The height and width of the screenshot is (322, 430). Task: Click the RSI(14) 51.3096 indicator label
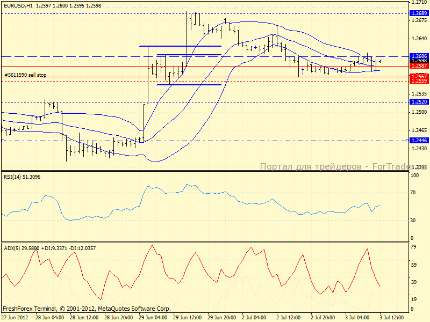pyautogui.click(x=22, y=177)
